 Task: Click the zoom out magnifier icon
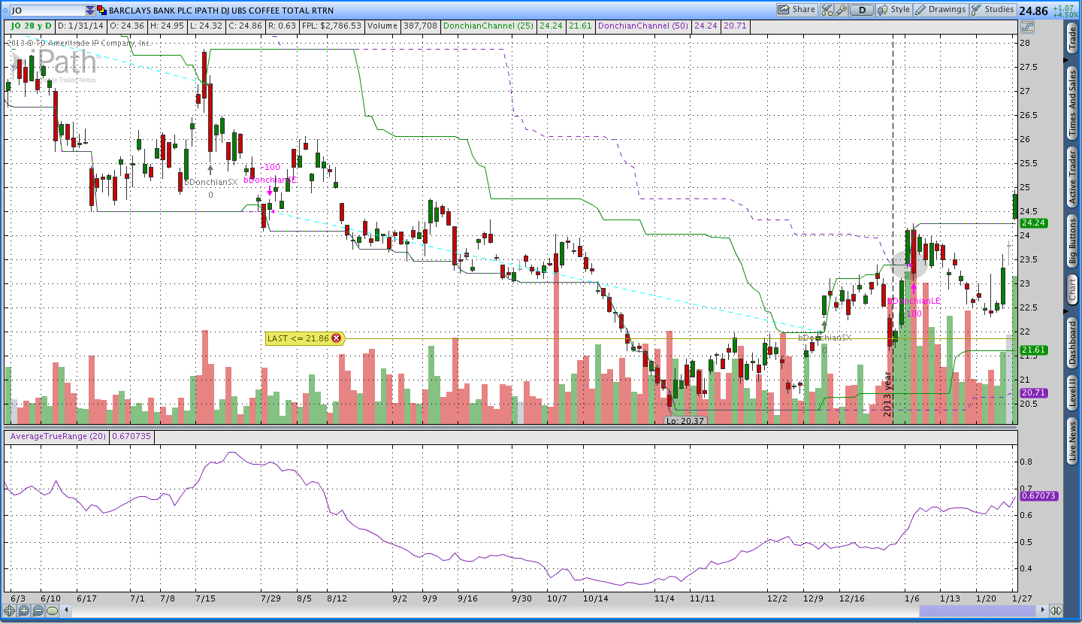[x=38, y=610]
